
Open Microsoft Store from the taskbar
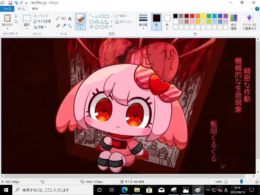click(149, 190)
